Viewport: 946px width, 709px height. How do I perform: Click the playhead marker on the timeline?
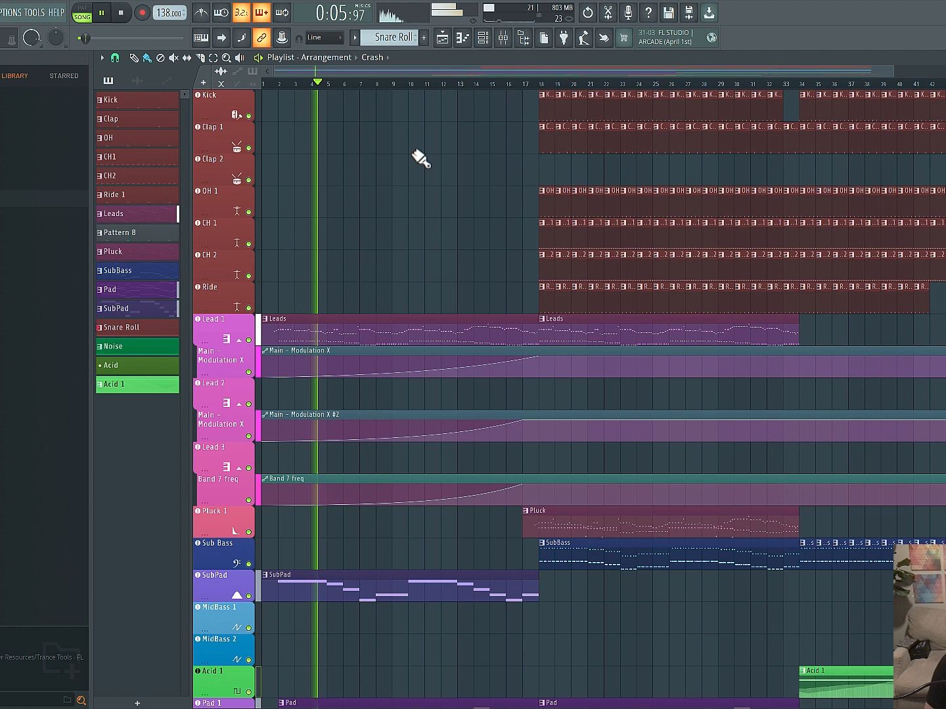317,82
